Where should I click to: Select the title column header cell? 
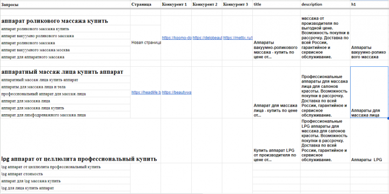pyautogui.click(x=277, y=5)
